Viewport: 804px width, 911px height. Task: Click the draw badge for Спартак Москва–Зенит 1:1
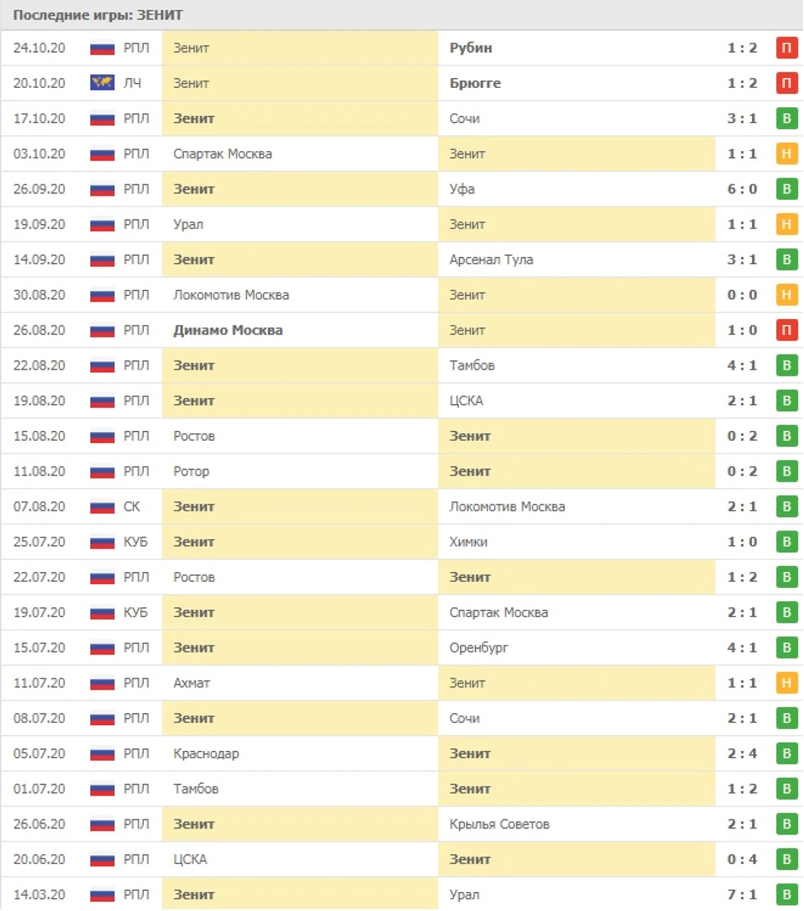point(786,154)
